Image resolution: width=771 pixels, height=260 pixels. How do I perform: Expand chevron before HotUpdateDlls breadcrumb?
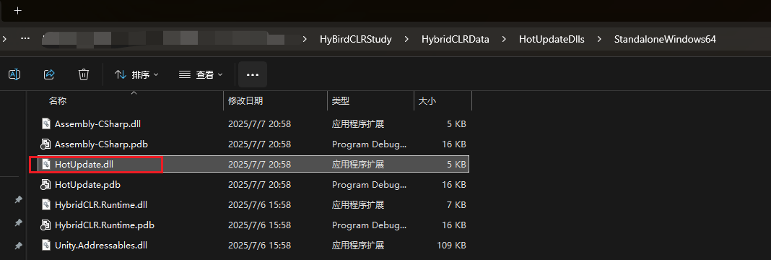[x=504, y=40]
